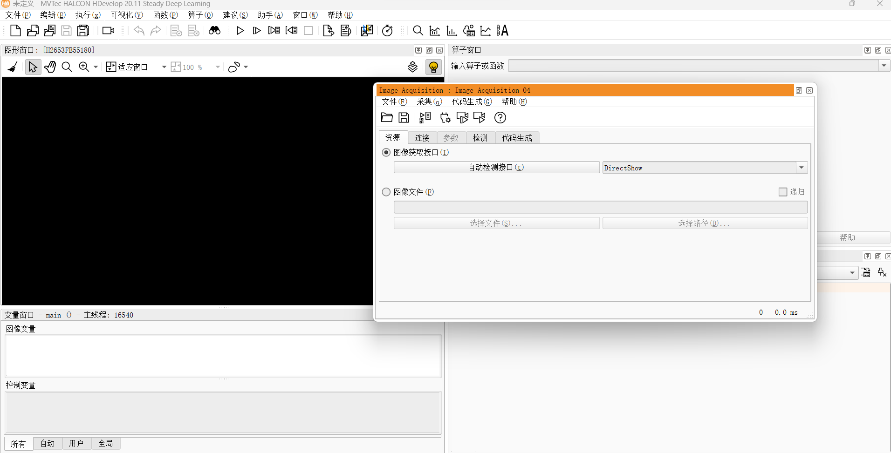Open the camera image acquisition icon in main toolbar
The width and height of the screenshot is (891, 453).
tap(109, 31)
